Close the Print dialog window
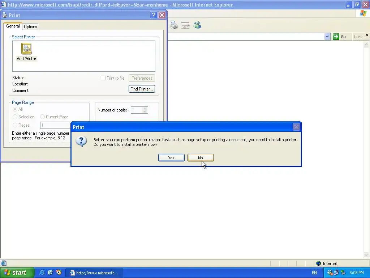The image size is (370, 278). coord(162,15)
